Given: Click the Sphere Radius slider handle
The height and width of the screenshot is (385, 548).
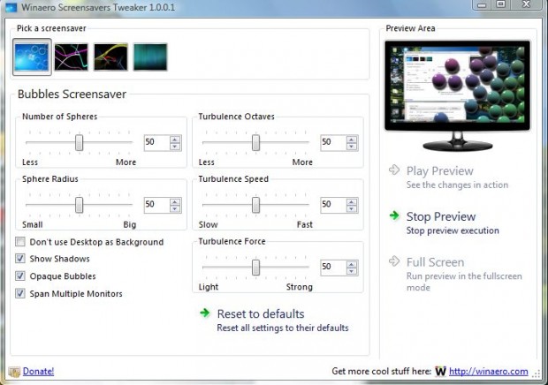Looking at the screenshot, I should click(79, 204).
